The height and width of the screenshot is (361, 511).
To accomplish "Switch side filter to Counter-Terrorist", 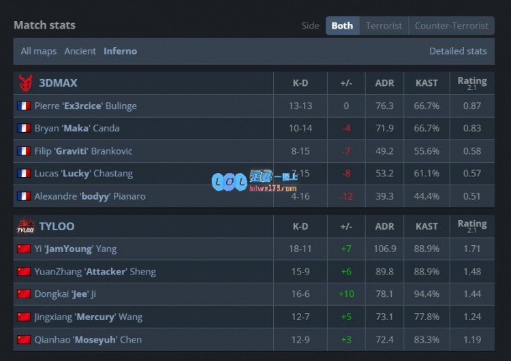I will point(451,26).
